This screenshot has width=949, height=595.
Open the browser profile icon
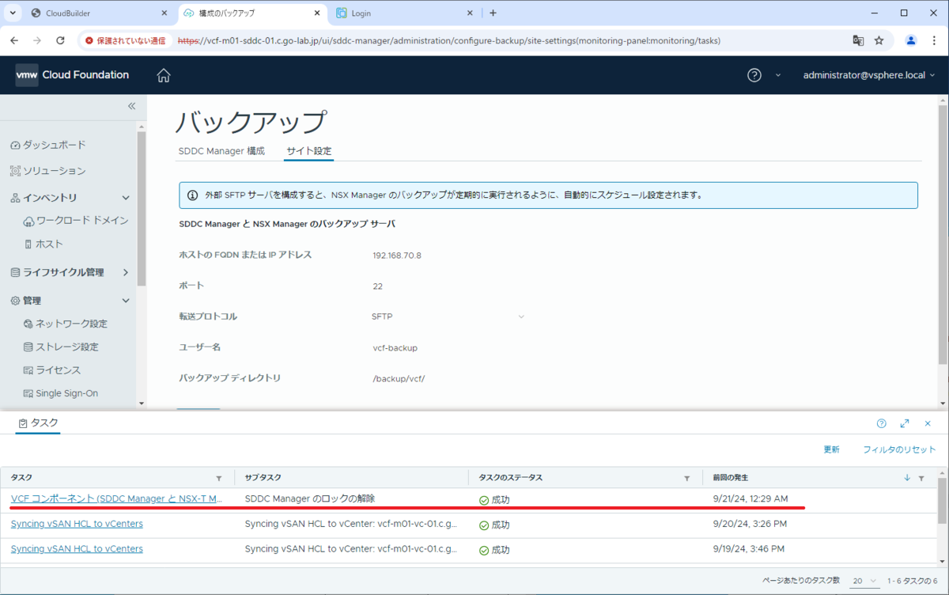pos(911,40)
